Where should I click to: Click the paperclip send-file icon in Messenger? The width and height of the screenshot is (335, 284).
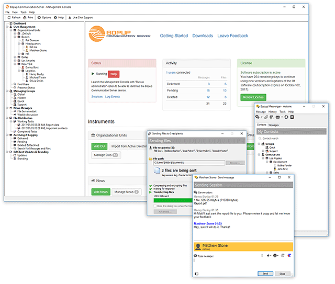click(x=266, y=117)
